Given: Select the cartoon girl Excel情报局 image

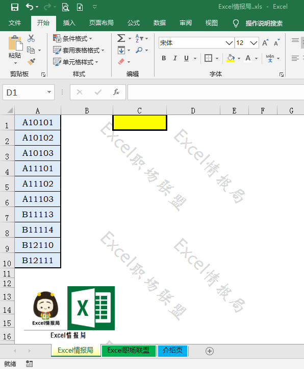Looking at the screenshot, I should coord(46,308).
